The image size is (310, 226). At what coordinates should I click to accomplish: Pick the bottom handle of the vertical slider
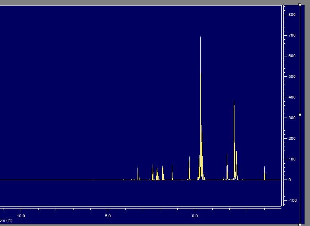pyautogui.click(x=300, y=224)
